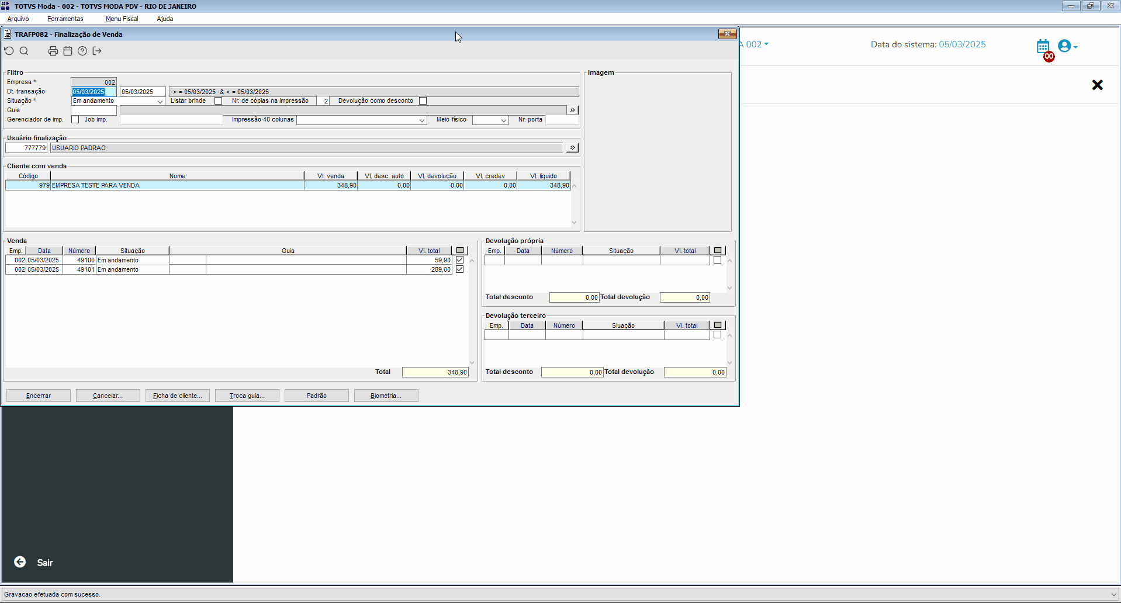This screenshot has height=603, width=1121.
Task: Select client row EMPRESA TESTE PARA VENDA
Action: click(x=288, y=185)
